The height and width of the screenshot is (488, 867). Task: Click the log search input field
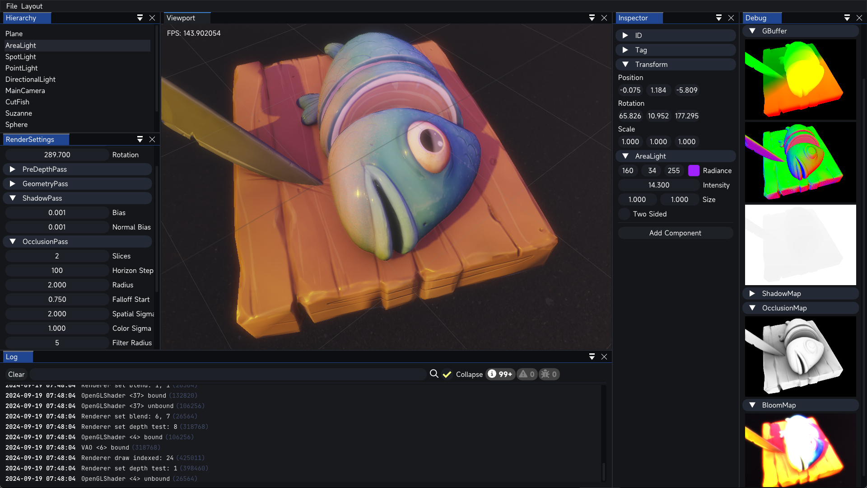pos(228,375)
